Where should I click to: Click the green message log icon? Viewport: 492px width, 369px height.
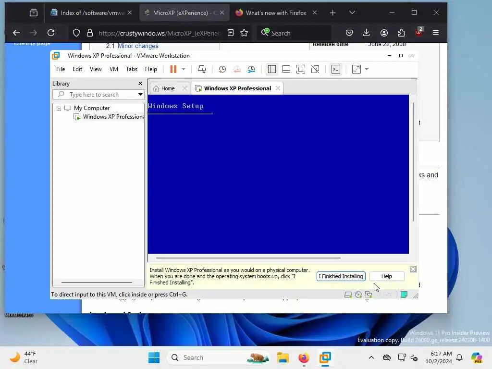click(x=404, y=295)
